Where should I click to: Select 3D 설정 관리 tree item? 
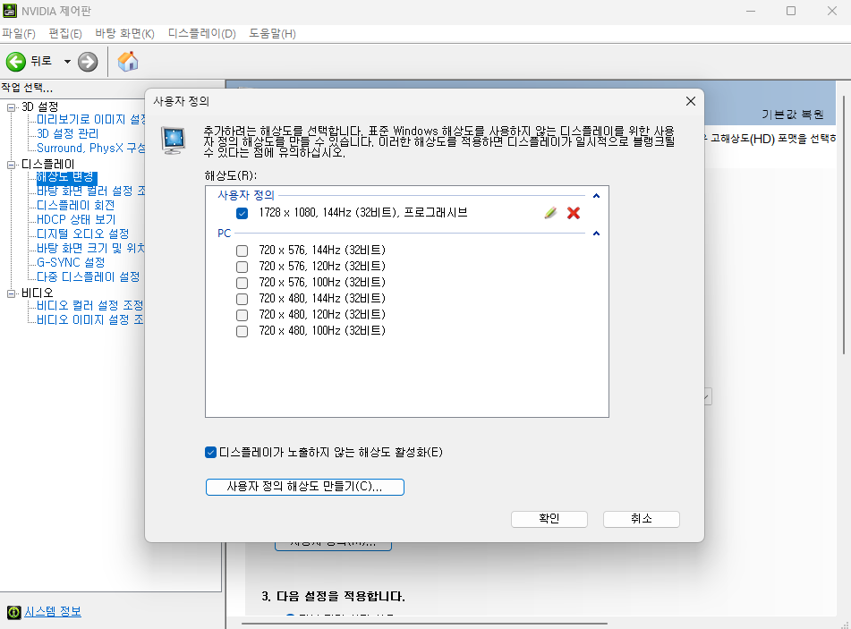coord(68,133)
